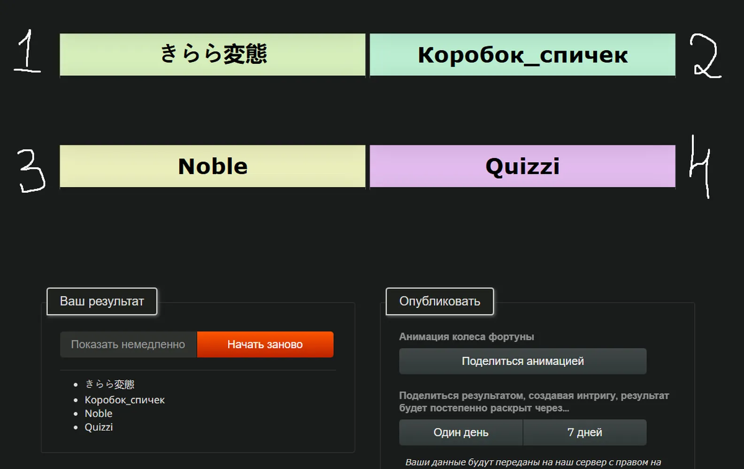Screen dimensions: 744x469
Task: Click the Анимация колеса фортуны heading
Action: click(467, 337)
